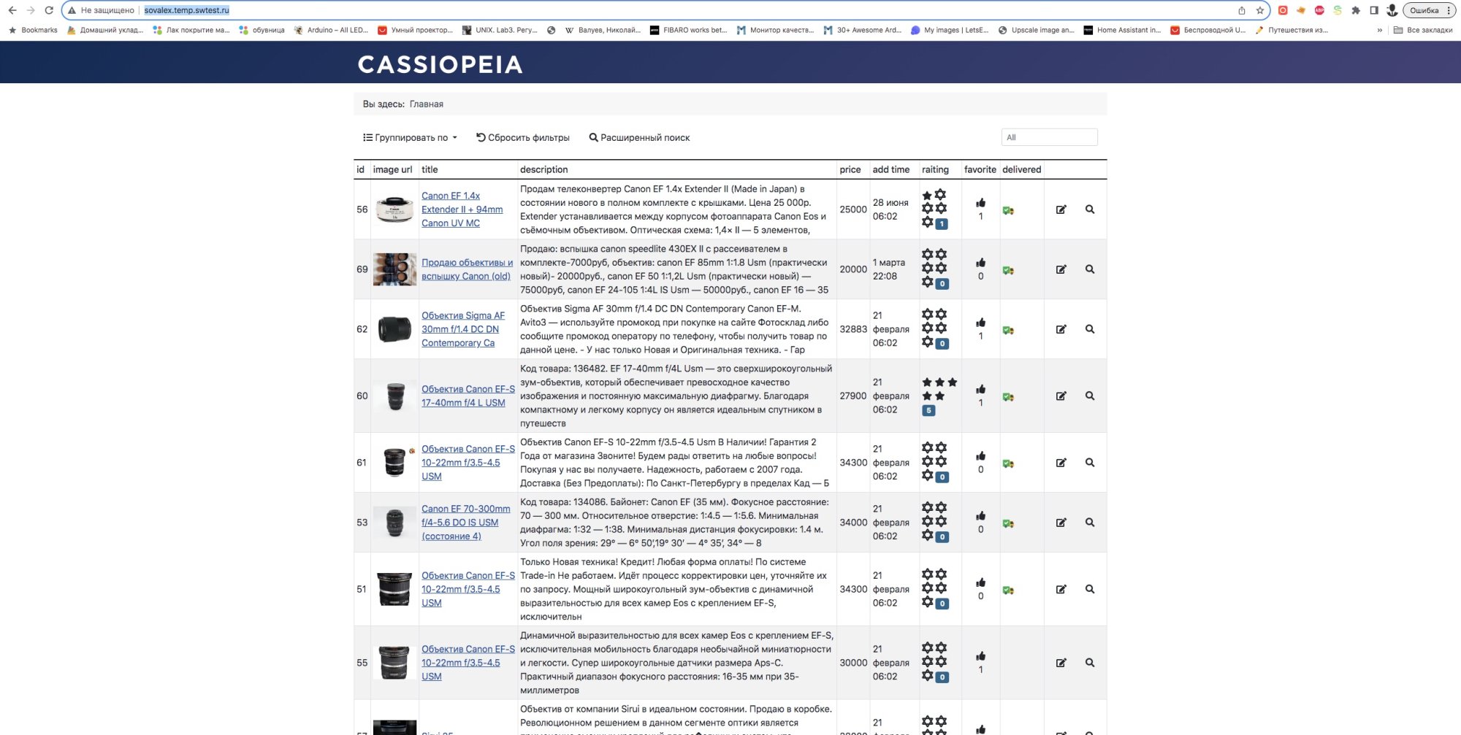Screen dimensions: 1461x735
Task: Toggle delivered truck icon for item 56
Action: click(1008, 211)
